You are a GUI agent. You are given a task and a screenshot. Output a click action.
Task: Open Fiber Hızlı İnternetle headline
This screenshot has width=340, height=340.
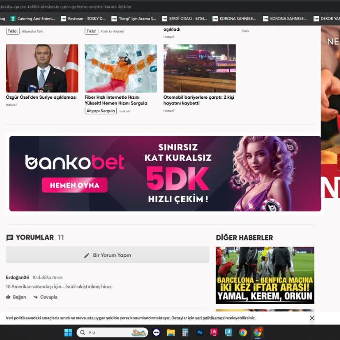(x=116, y=100)
